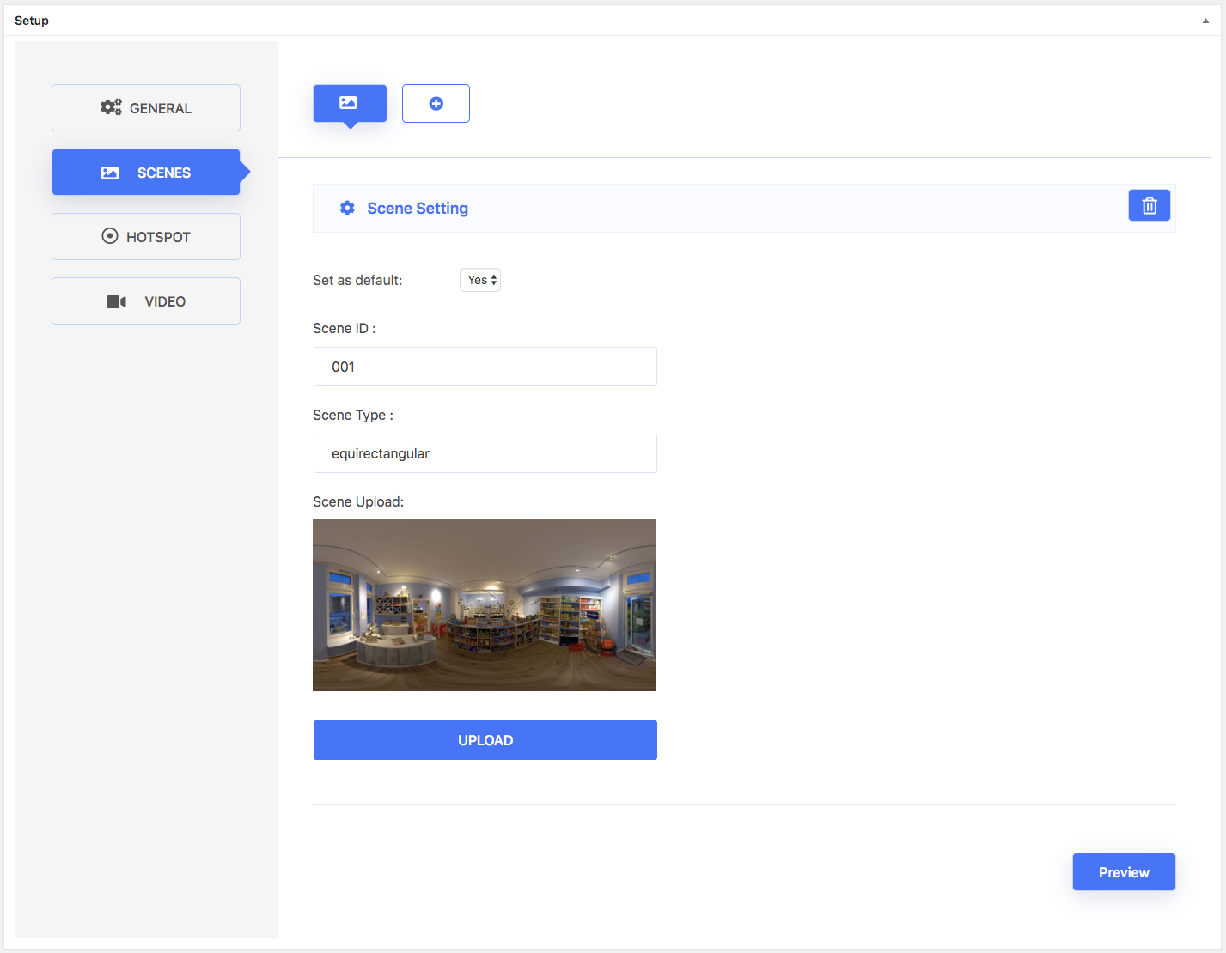Image resolution: width=1226 pixels, height=953 pixels.
Task: Click the uploaded panorama scene thumbnail
Action: coord(485,604)
